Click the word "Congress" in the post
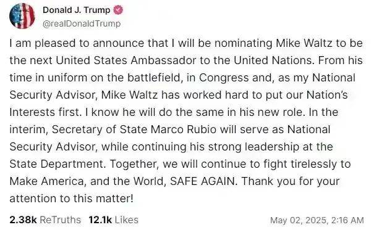The image size is (374, 230). point(224,78)
